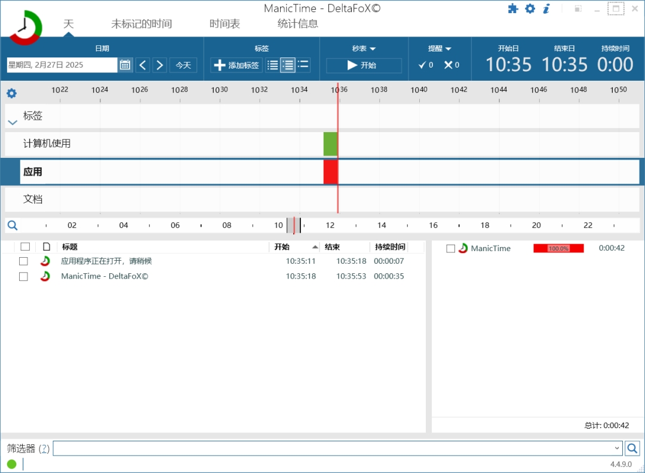Open the info 'i' icon

coord(546,8)
